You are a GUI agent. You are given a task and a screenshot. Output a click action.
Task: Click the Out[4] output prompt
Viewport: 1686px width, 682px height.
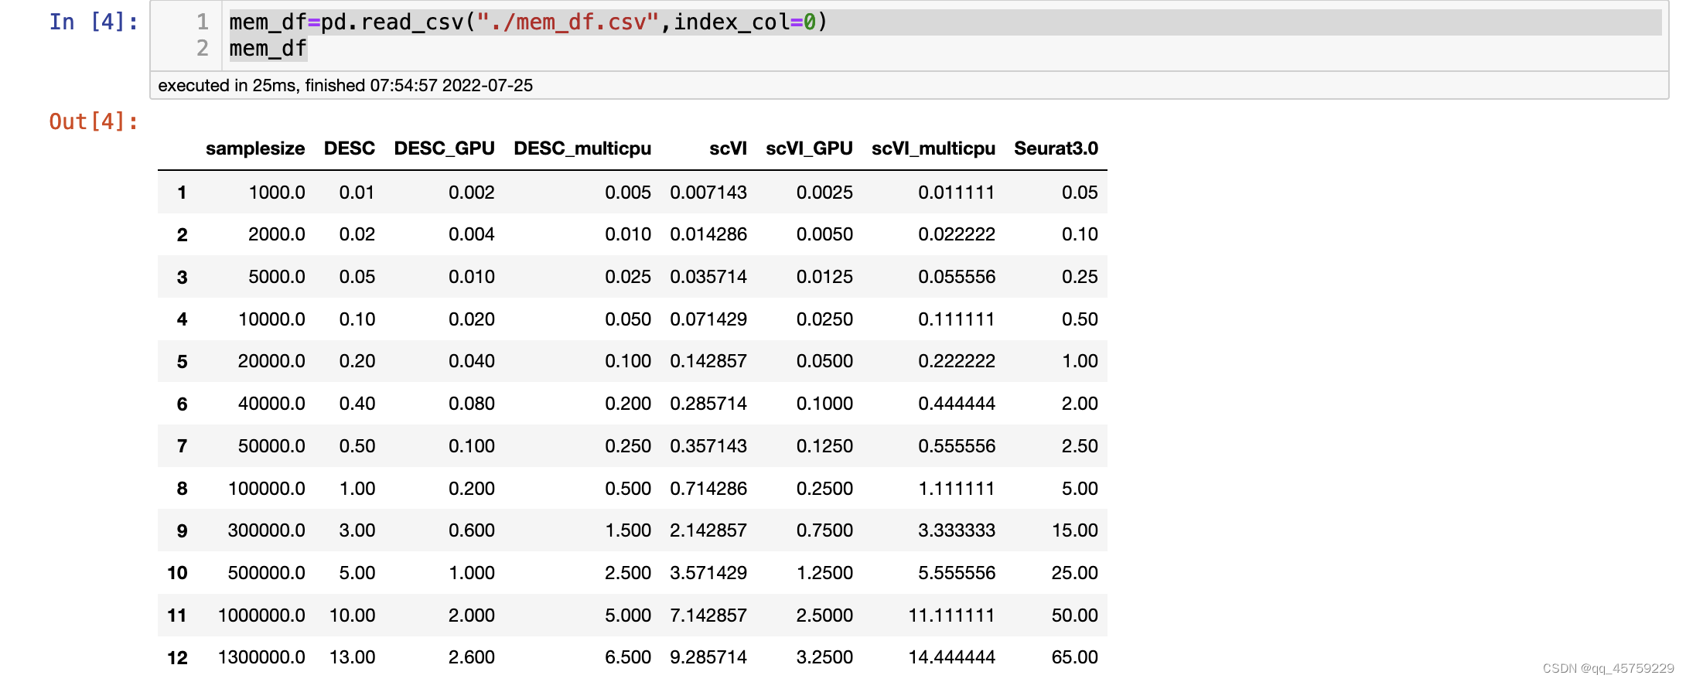tap(94, 122)
